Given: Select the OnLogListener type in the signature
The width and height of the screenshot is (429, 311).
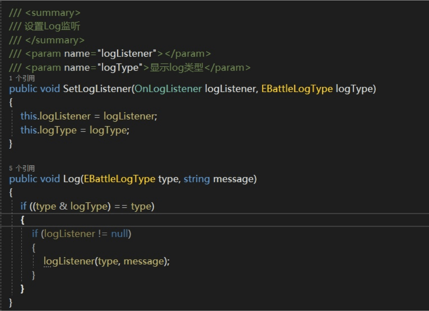Looking at the screenshot, I should pos(168,89).
